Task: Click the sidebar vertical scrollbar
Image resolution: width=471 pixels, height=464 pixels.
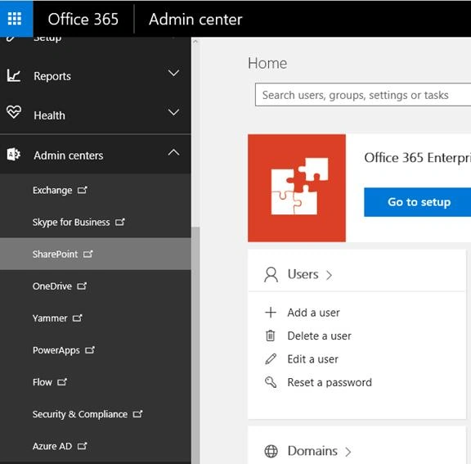Action: point(195,345)
